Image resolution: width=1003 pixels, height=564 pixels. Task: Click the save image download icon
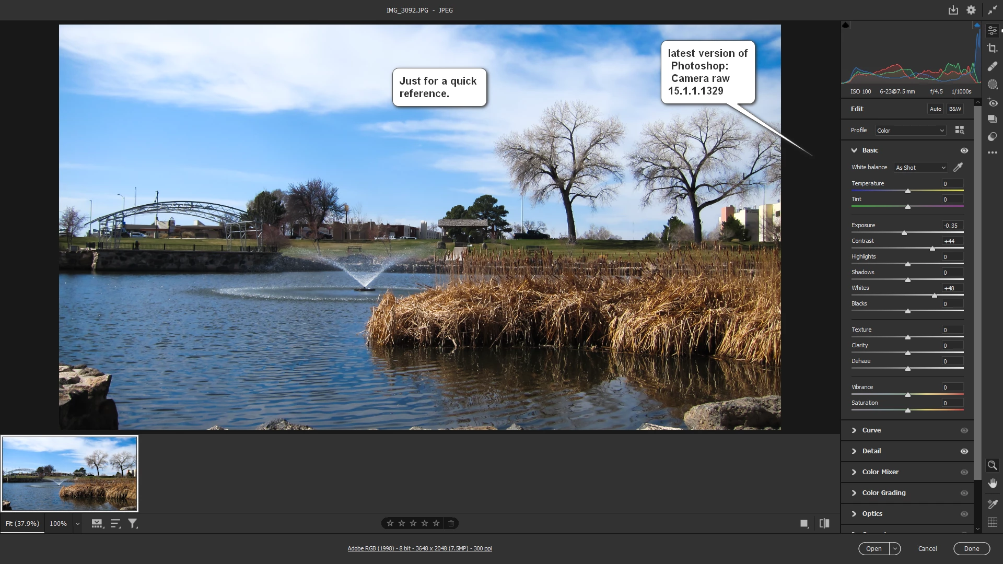pyautogui.click(x=953, y=10)
